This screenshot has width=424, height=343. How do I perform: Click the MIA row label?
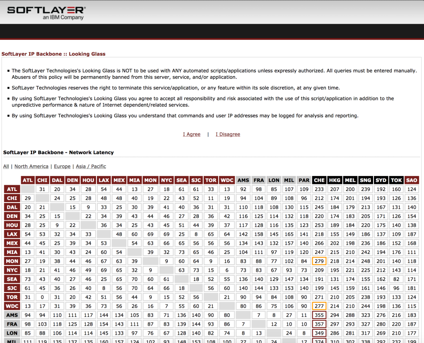tap(12, 252)
